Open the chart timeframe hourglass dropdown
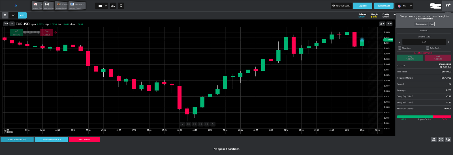The width and height of the screenshot is (453, 155). pos(382,24)
